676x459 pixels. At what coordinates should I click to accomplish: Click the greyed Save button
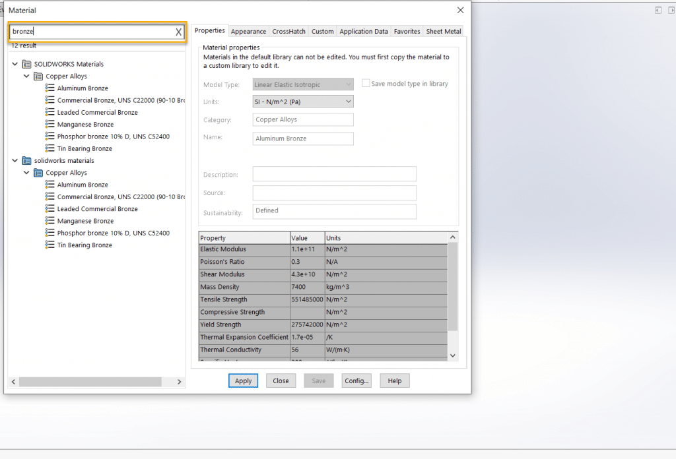pos(319,381)
